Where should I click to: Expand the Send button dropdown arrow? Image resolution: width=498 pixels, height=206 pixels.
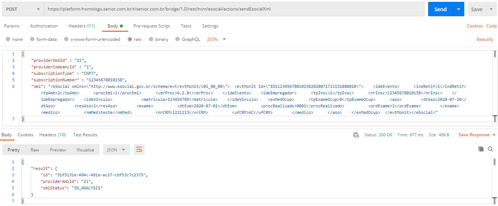click(459, 9)
